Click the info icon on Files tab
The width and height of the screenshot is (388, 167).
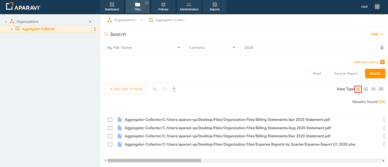click(147, 3)
